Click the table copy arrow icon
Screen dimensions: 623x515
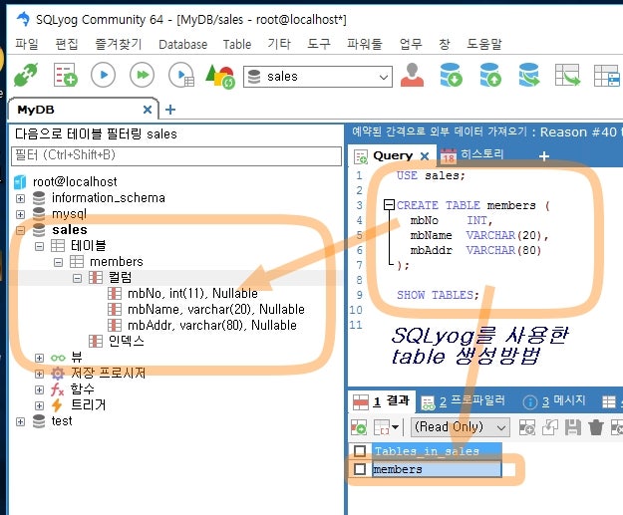pos(567,75)
